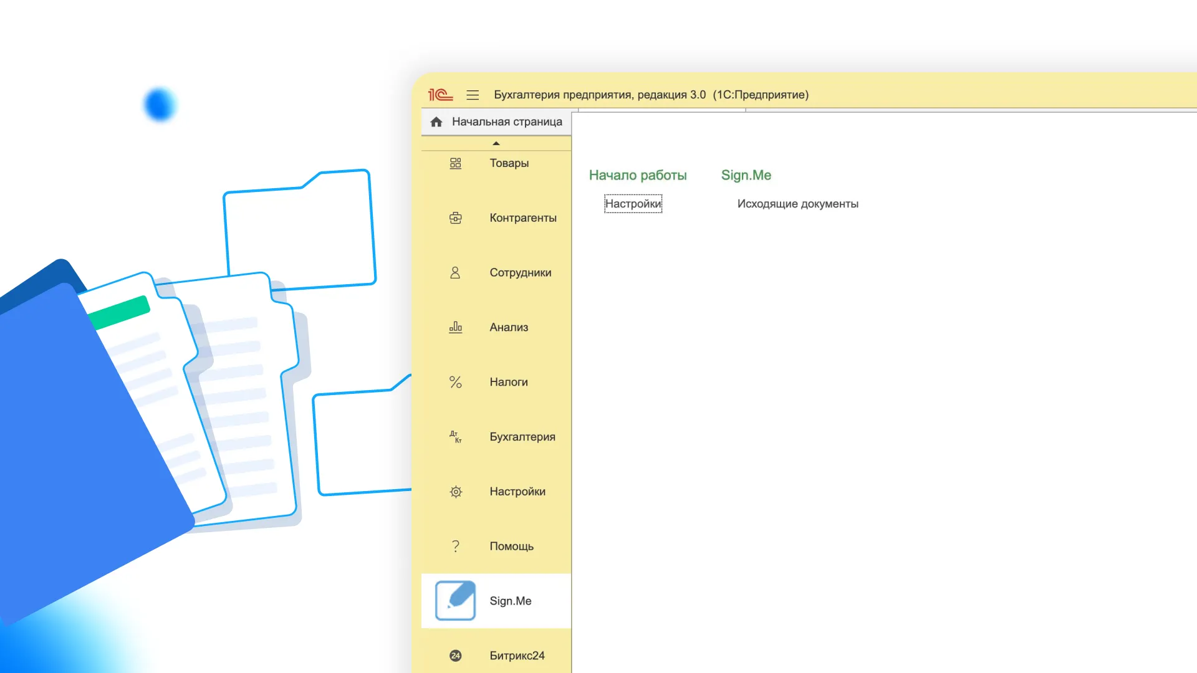Click the 1C logo icon
The width and height of the screenshot is (1197, 673).
440,95
